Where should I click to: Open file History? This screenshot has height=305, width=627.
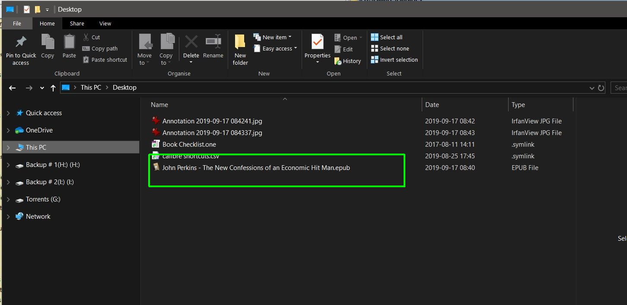[x=347, y=61]
